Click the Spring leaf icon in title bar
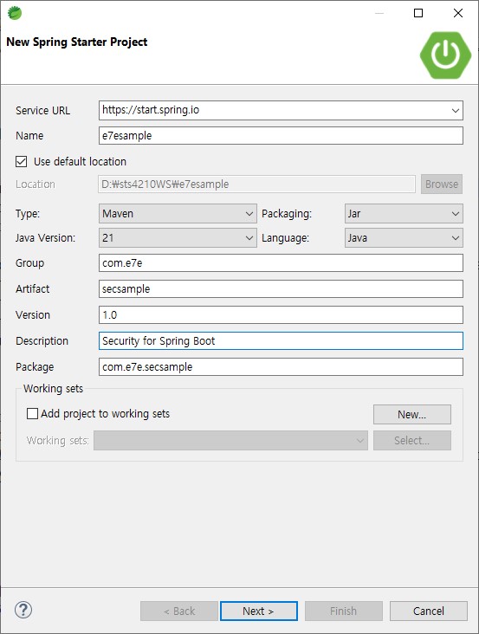Image resolution: width=479 pixels, height=634 pixels. pos(15,13)
